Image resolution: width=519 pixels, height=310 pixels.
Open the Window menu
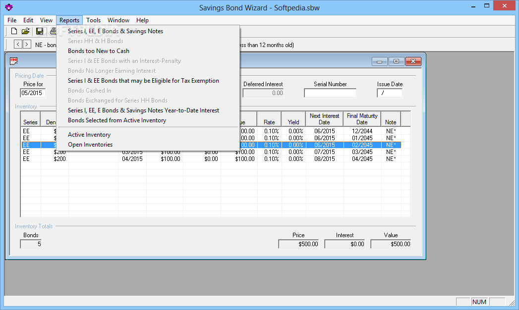(x=118, y=20)
